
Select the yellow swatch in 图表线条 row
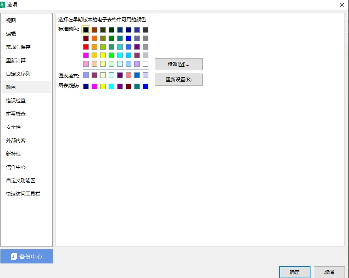103,86
